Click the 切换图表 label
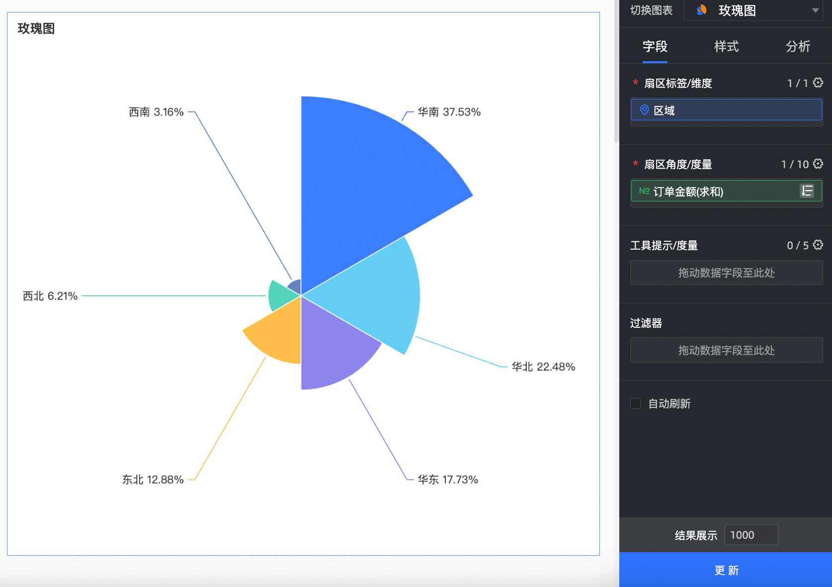Screen dimensions: 832x587 click(651, 10)
